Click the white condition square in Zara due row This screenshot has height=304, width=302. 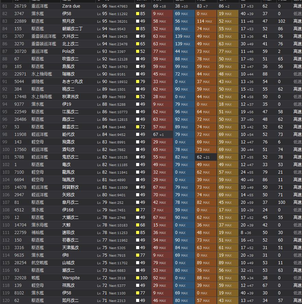(137, 6)
